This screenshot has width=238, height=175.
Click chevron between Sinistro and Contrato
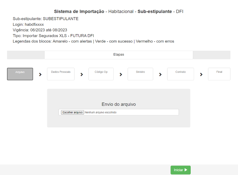point(160,74)
